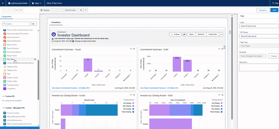Select the Trending Topics component
This screenshot has height=129, width=279.
point(13,85)
